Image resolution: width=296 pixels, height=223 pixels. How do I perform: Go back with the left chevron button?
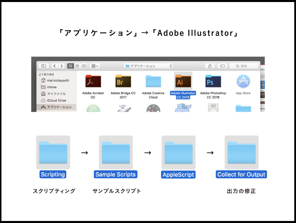point(55,66)
